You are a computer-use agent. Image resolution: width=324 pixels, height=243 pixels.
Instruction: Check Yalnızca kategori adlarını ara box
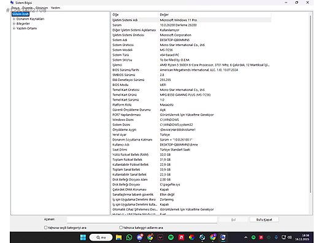121,228
